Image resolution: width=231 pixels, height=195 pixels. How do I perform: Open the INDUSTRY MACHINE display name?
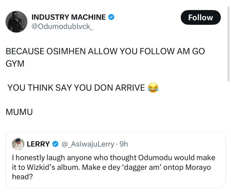click(69, 17)
